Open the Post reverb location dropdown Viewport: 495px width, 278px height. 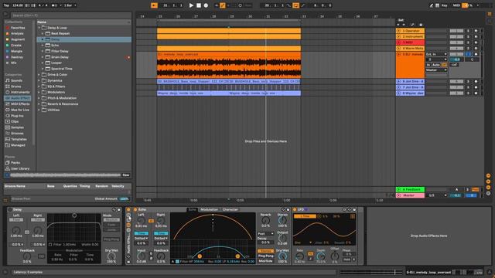[266, 234]
